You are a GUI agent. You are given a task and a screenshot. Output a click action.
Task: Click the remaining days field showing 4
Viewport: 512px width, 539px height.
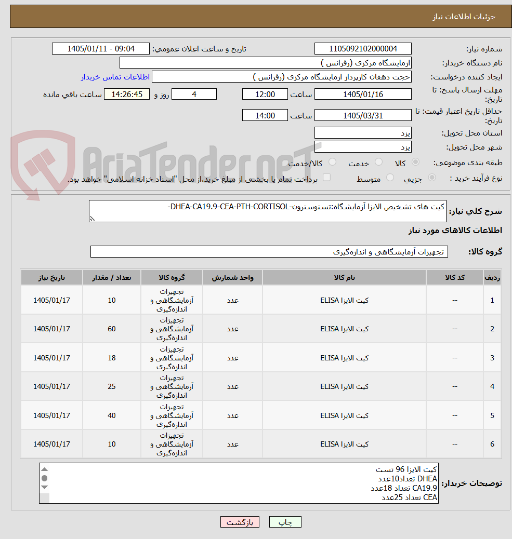pyautogui.click(x=194, y=94)
